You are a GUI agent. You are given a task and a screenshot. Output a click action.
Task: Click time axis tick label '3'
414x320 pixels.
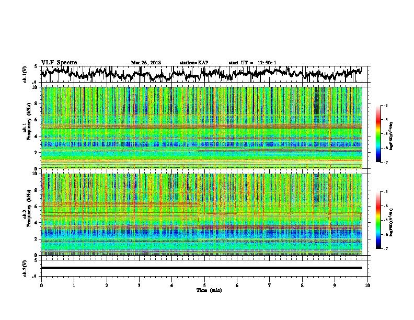139,285
